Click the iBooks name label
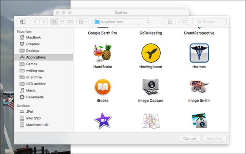The width and height of the screenshot is (246, 154). click(x=103, y=101)
